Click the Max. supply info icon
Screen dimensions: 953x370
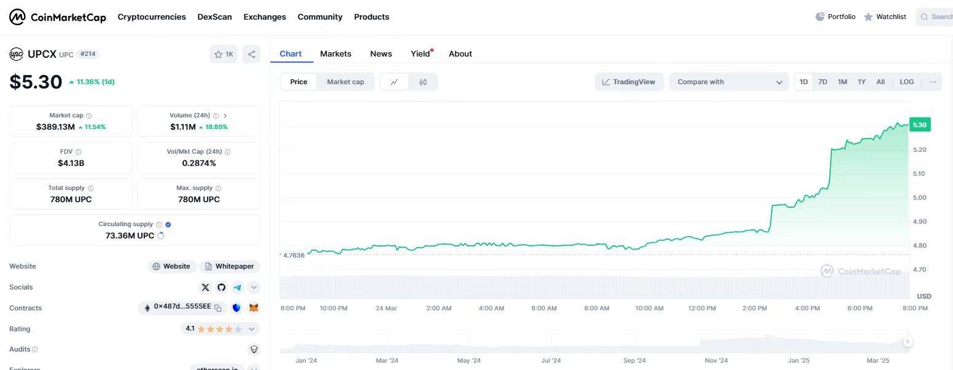click(x=218, y=188)
